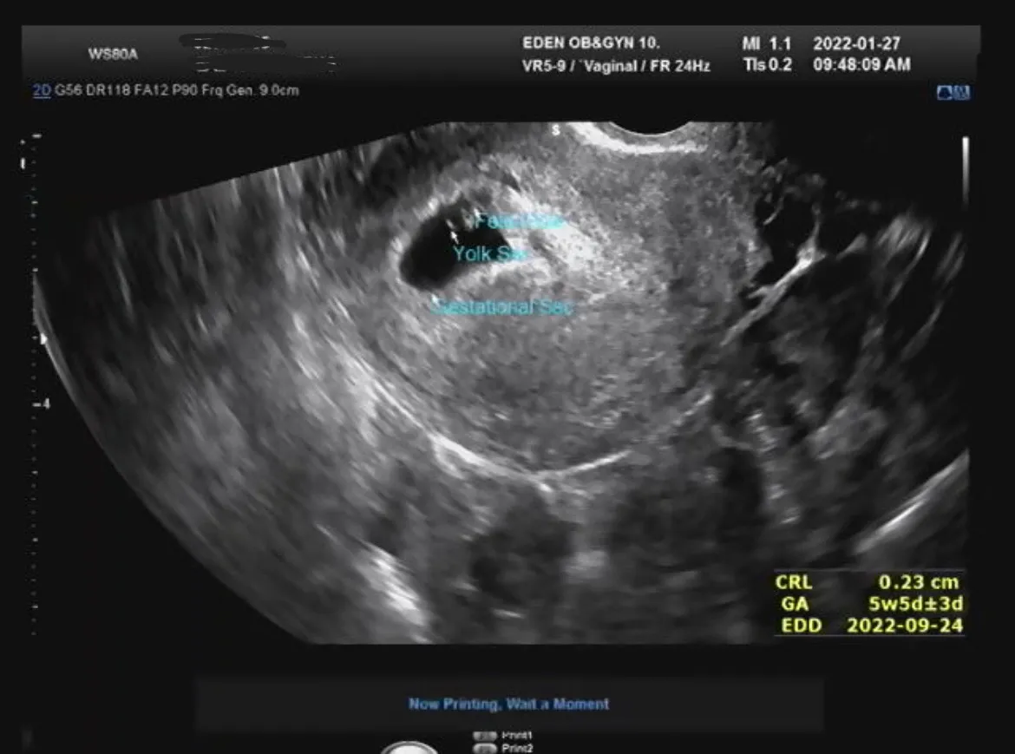Viewport: 1015px width, 754px height.
Task: Click the MI 1.1 indicator
Action: coord(766,43)
